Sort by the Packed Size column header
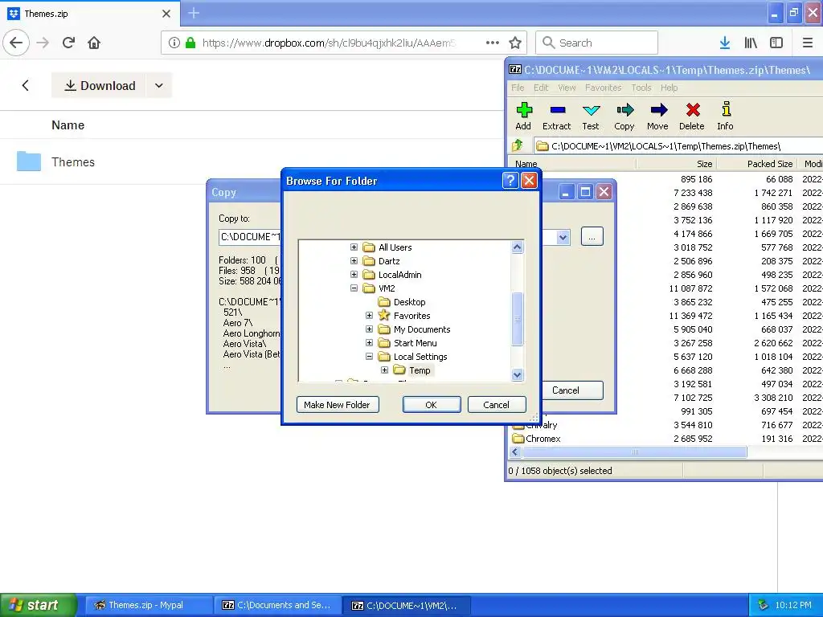The image size is (823, 617). [755, 164]
